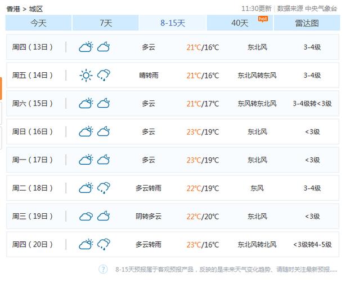346x282 pixels.
Task: Select the 周二（18日）date label
Action: (x=33, y=188)
